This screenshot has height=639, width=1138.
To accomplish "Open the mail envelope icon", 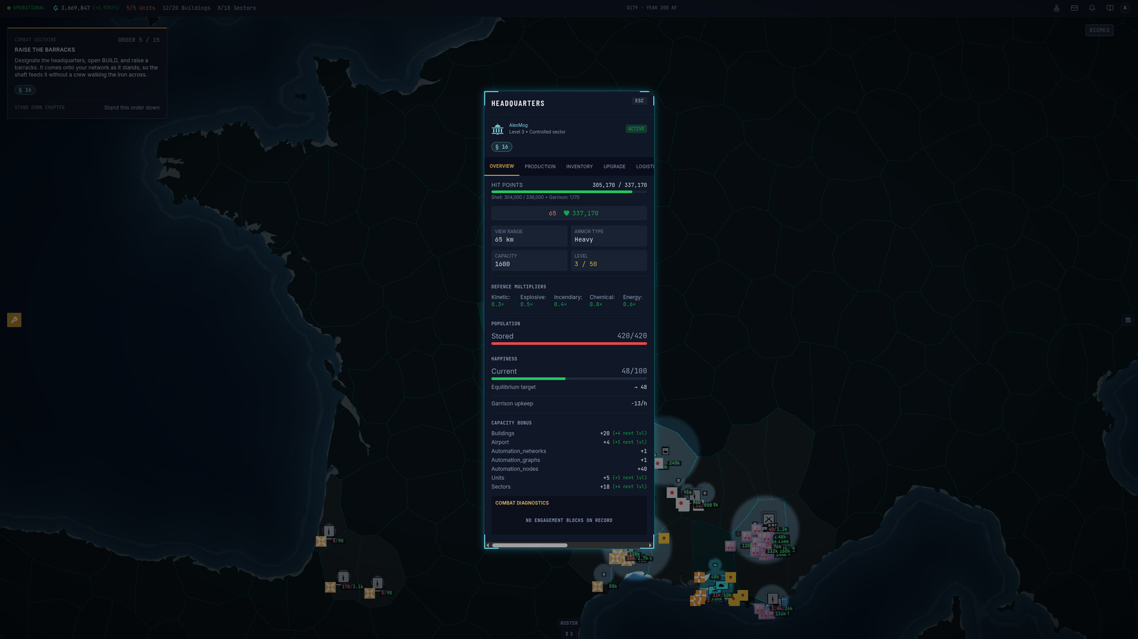I will click(1074, 8).
